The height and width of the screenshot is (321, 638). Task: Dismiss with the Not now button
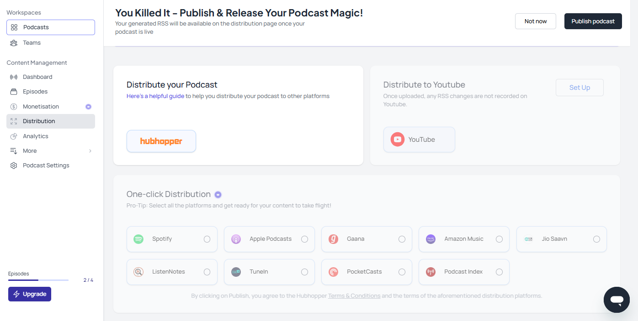click(x=536, y=21)
